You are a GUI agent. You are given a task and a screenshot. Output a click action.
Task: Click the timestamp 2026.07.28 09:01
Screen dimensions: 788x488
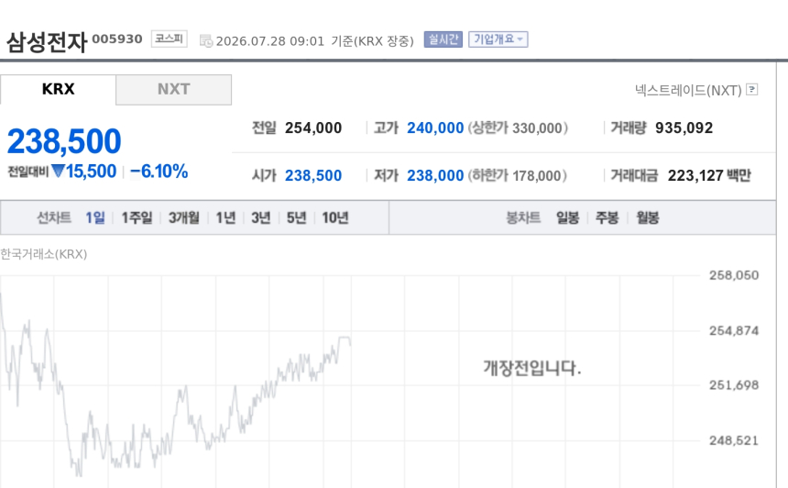coord(270,41)
